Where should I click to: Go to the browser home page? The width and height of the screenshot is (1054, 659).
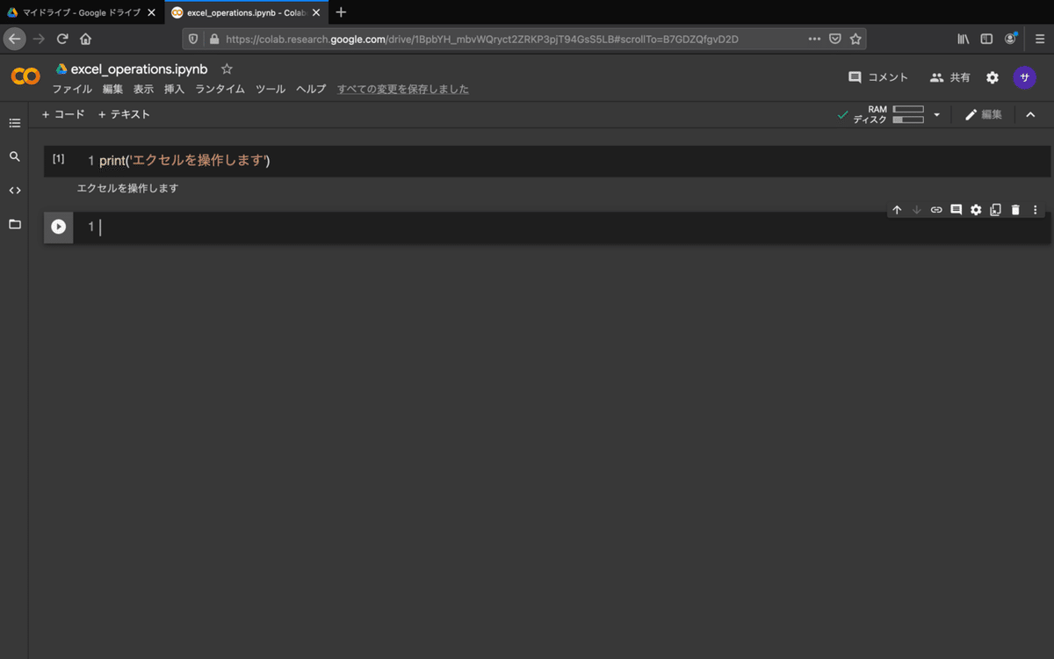pos(86,39)
